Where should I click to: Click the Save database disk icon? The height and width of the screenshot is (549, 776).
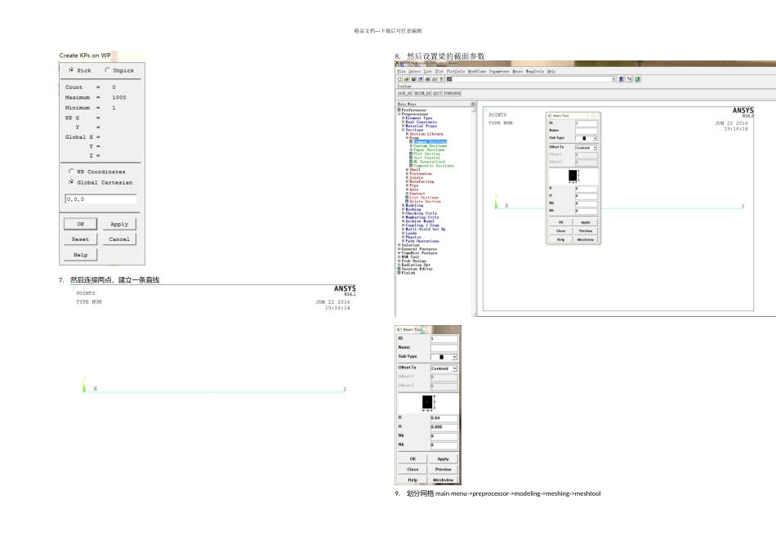[413, 79]
